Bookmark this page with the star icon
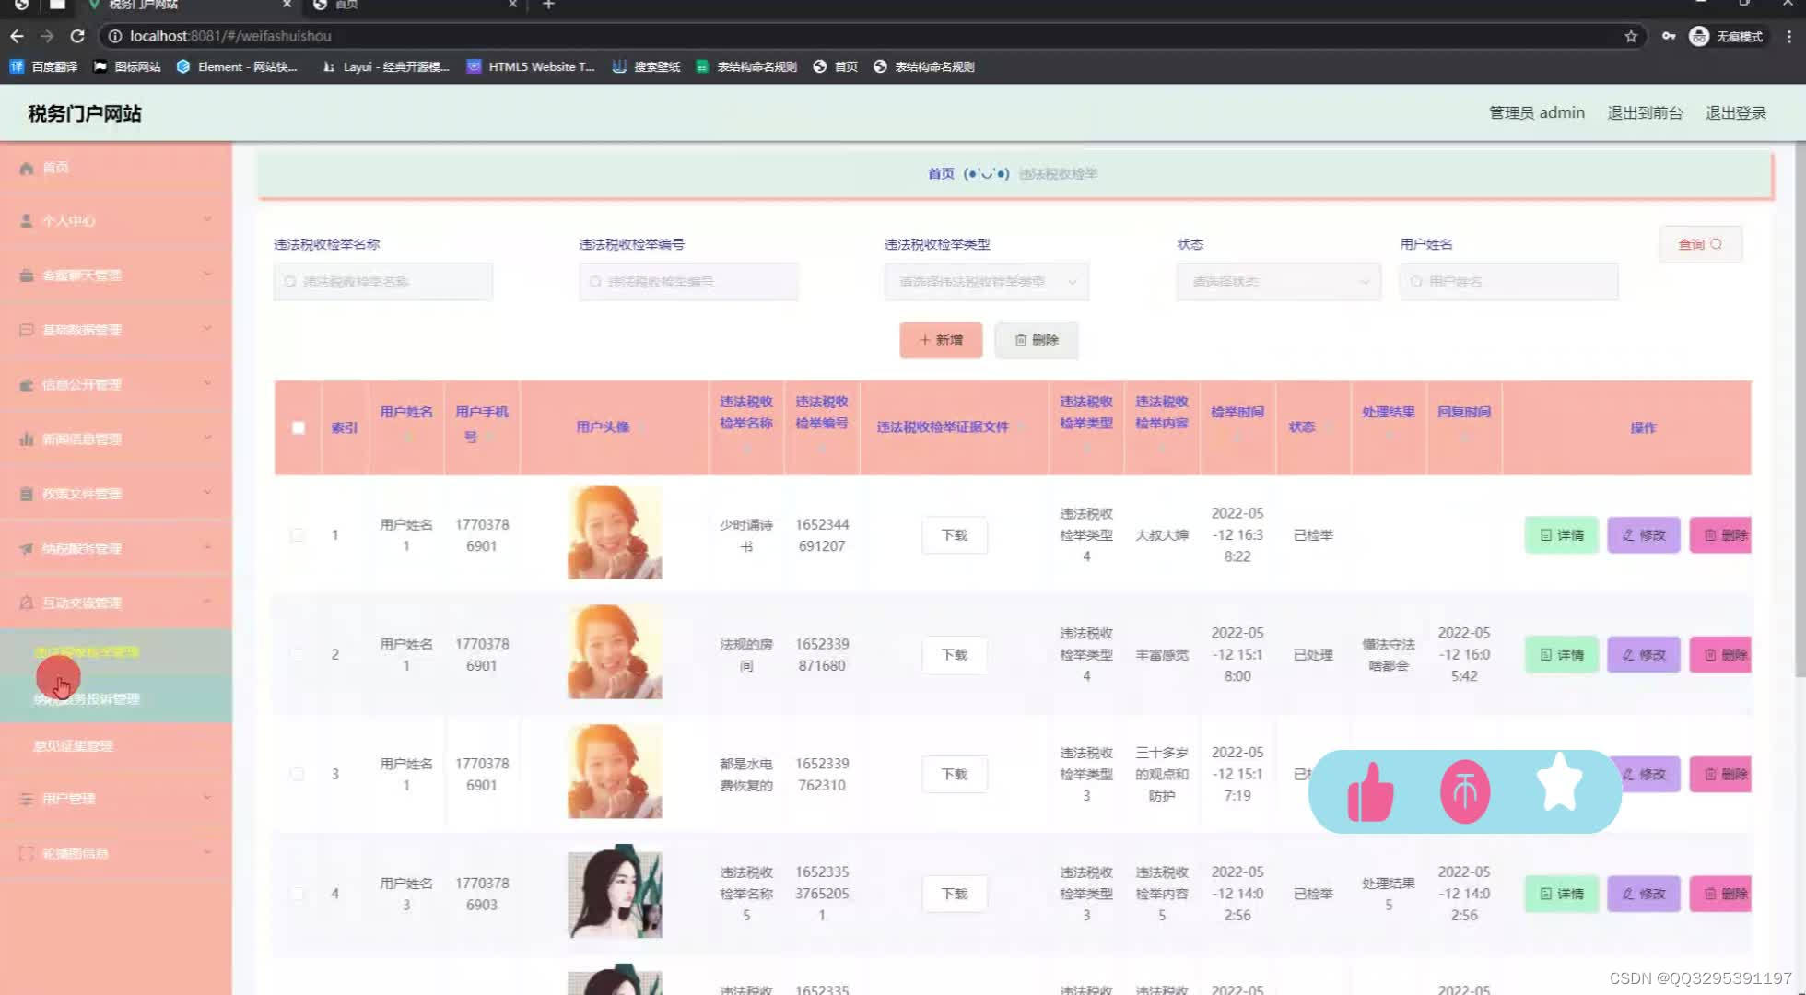1806x995 pixels. pyautogui.click(x=1631, y=36)
